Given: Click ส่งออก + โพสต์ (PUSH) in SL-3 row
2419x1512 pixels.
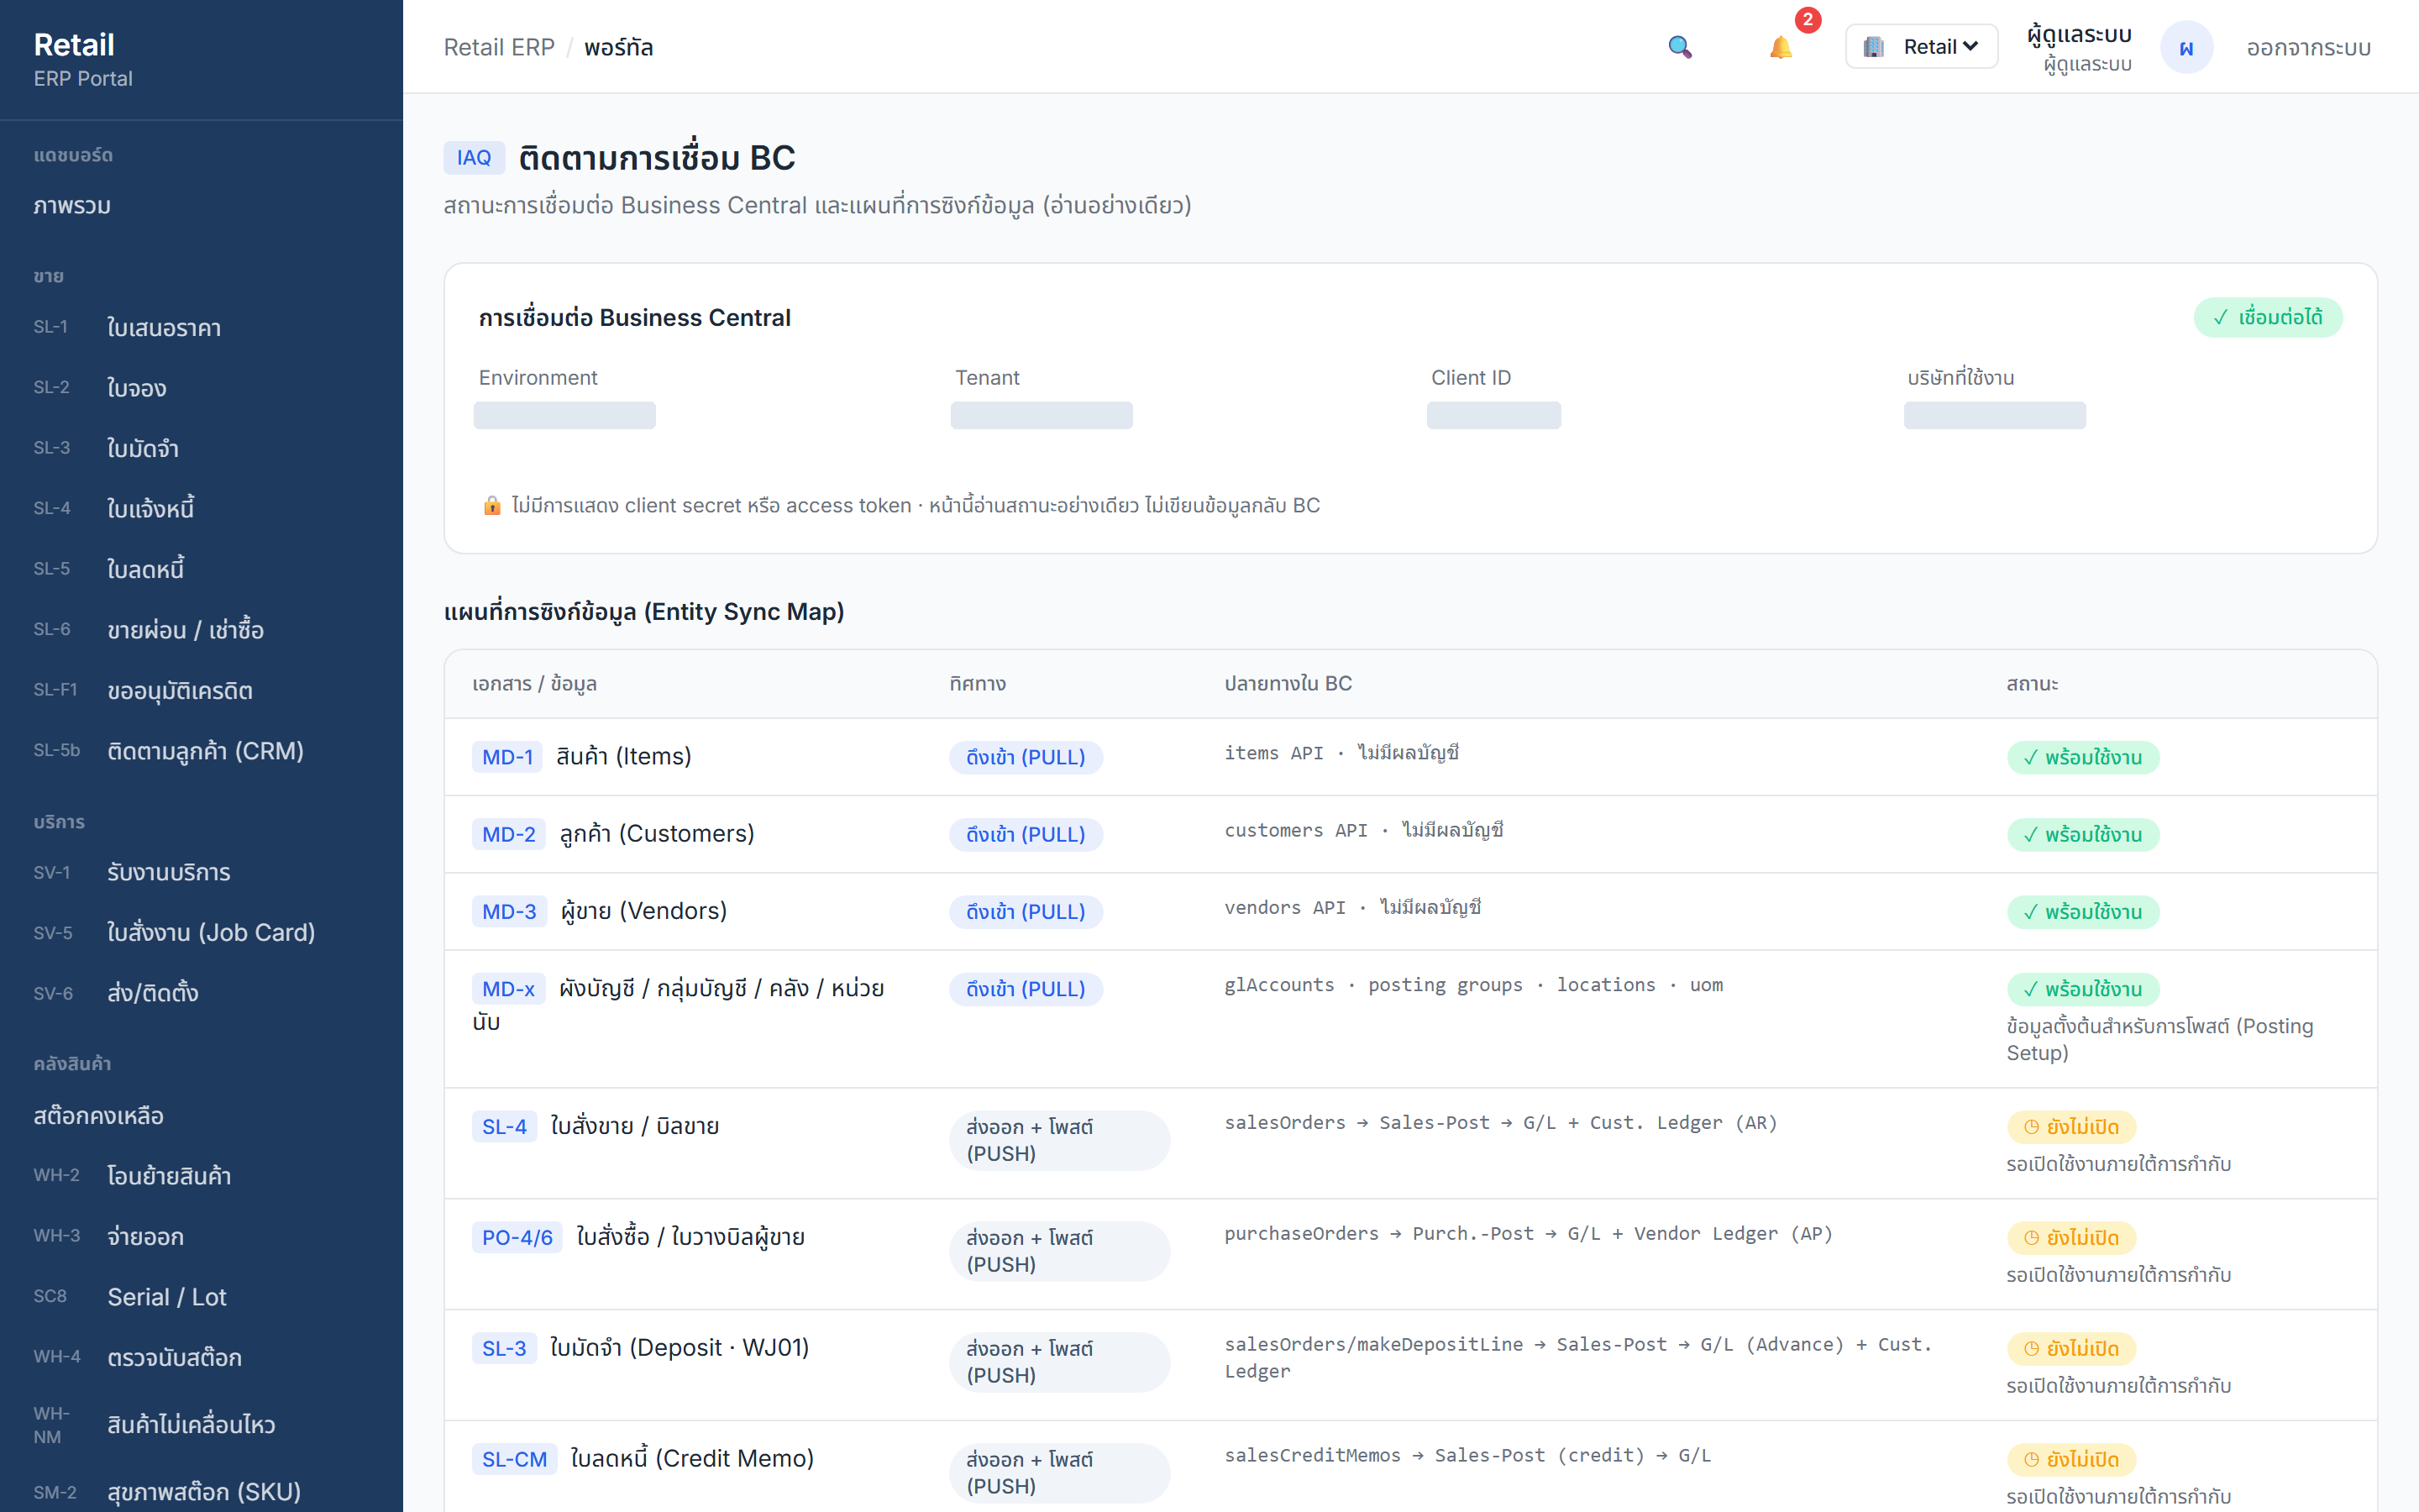Looking at the screenshot, I should [1059, 1362].
